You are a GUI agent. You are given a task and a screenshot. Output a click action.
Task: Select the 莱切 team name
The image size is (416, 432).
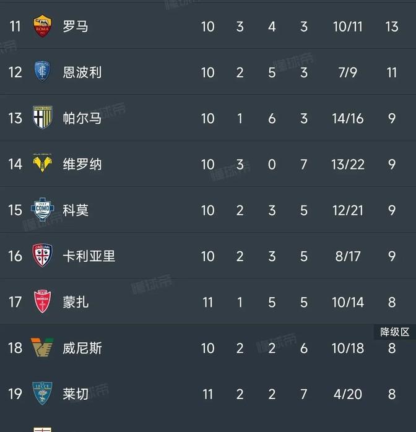point(76,394)
